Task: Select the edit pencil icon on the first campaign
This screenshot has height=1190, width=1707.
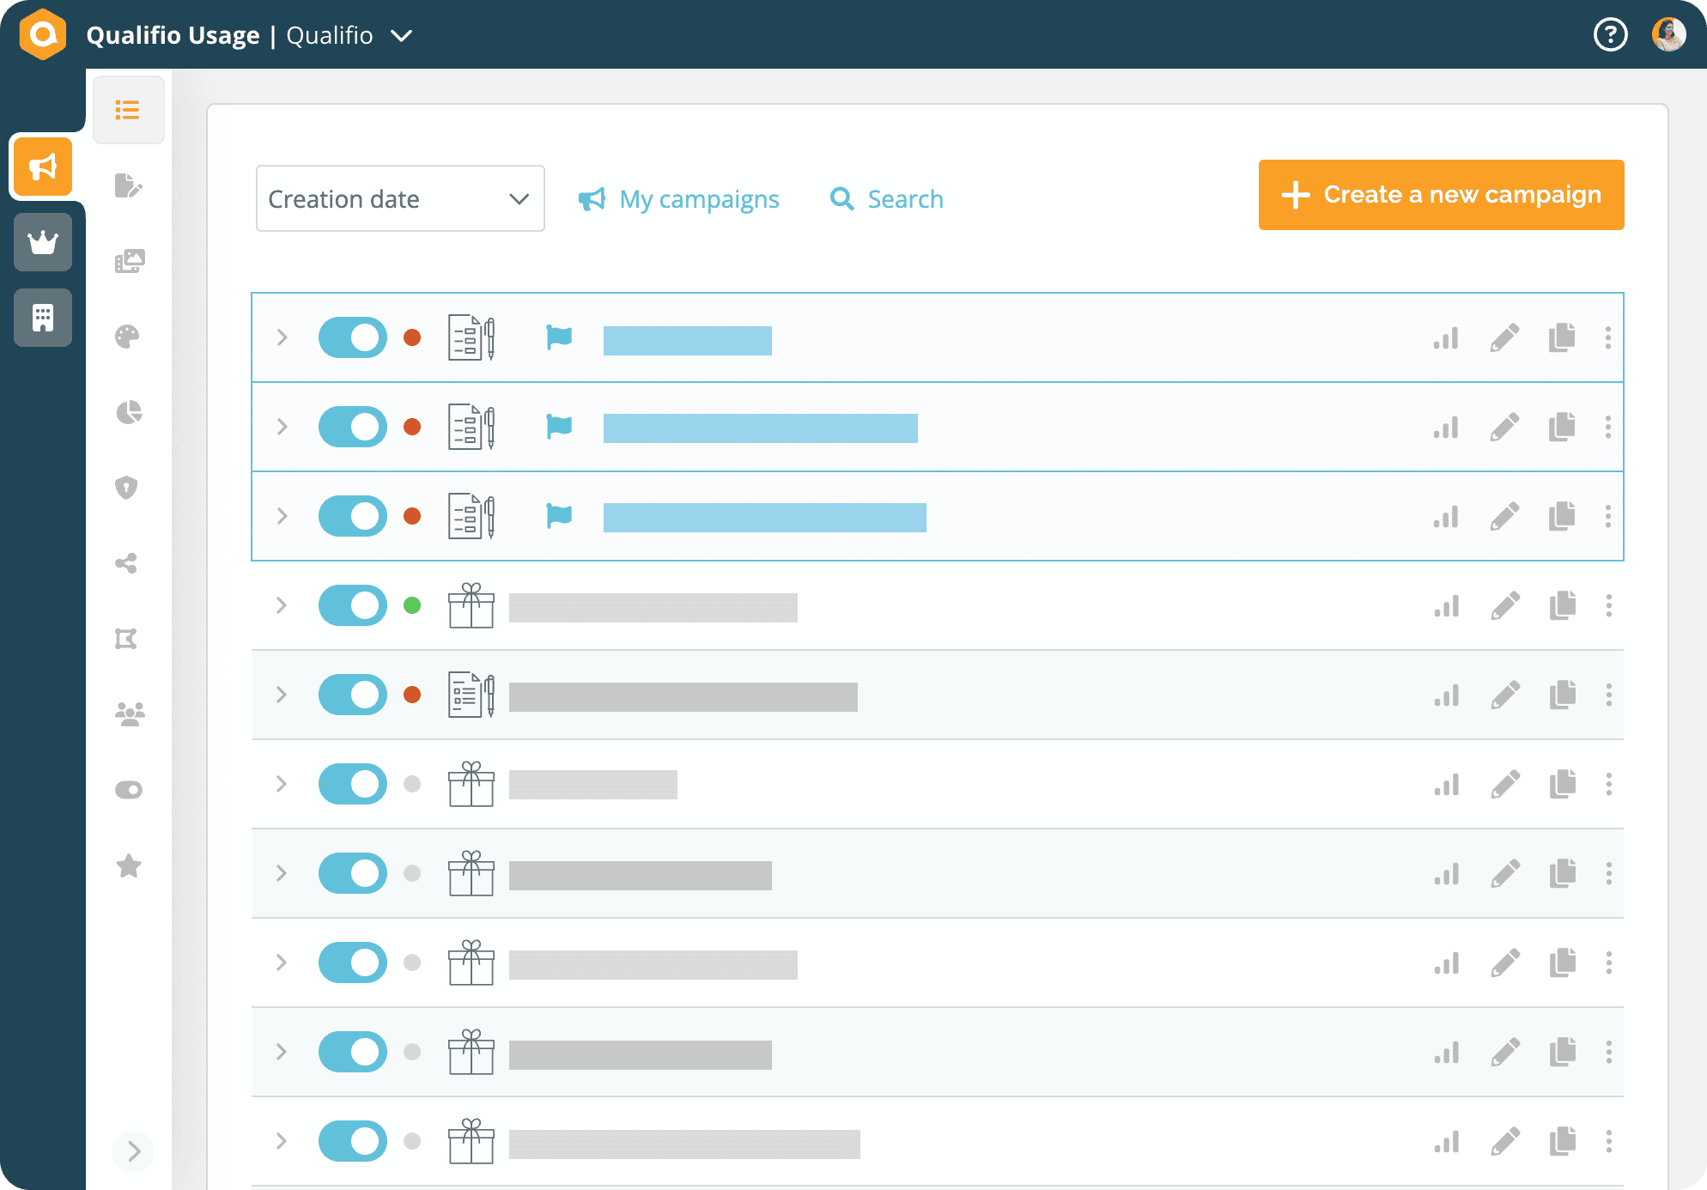Action: [x=1504, y=338]
